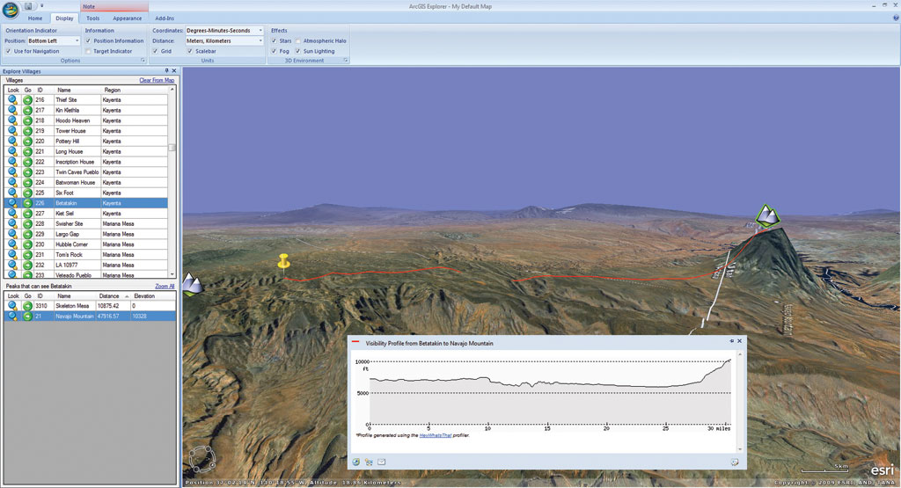Switch to the Tools ribbon tab
The width and height of the screenshot is (901, 488).
tap(92, 18)
